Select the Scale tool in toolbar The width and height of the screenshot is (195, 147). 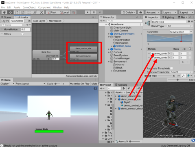pyautogui.click(x=23, y=12)
